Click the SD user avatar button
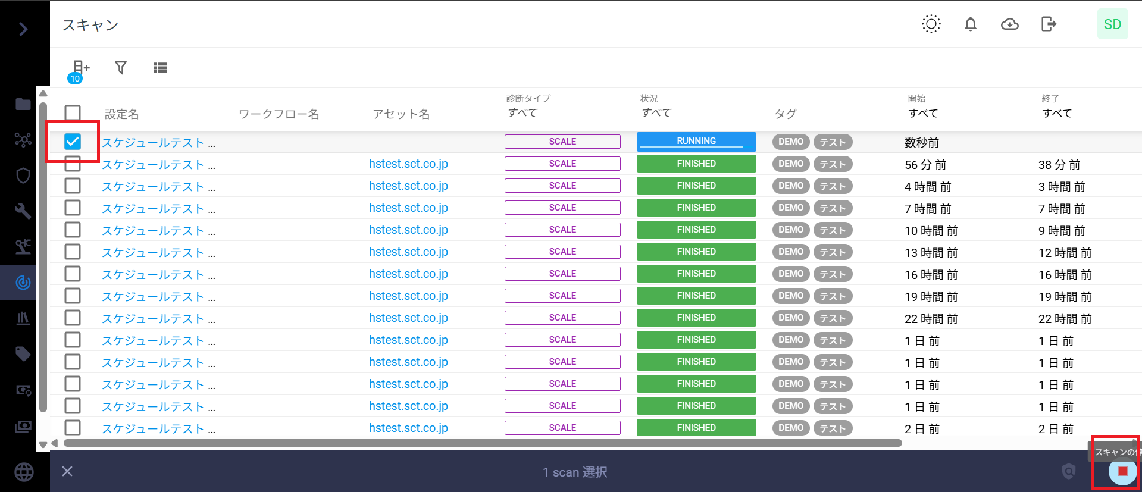1142x492 pixels. coord(1112,24)
